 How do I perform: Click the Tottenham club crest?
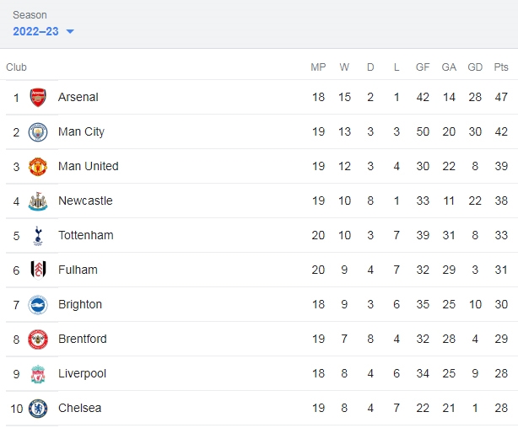click(x=38, y=236)
